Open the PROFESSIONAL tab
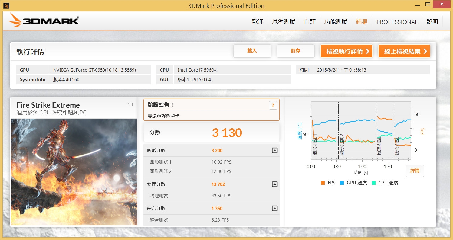 [397, 22]
